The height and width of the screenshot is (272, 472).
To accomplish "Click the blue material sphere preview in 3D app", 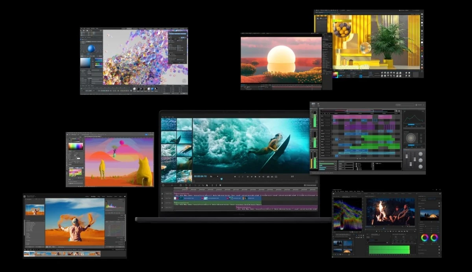I will click(91, 49).
